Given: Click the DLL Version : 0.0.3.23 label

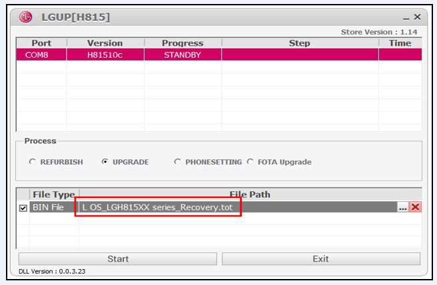Looking at the screenshot, I should coord(52,271).
